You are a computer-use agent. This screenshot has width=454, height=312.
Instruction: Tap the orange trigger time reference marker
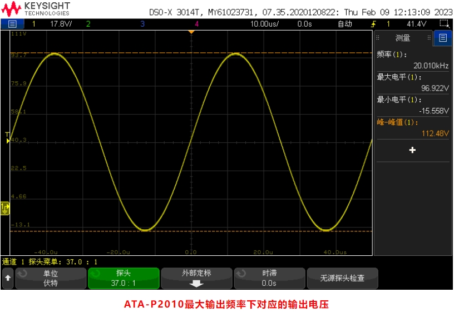pyautogui.click(x=191, y=32)
